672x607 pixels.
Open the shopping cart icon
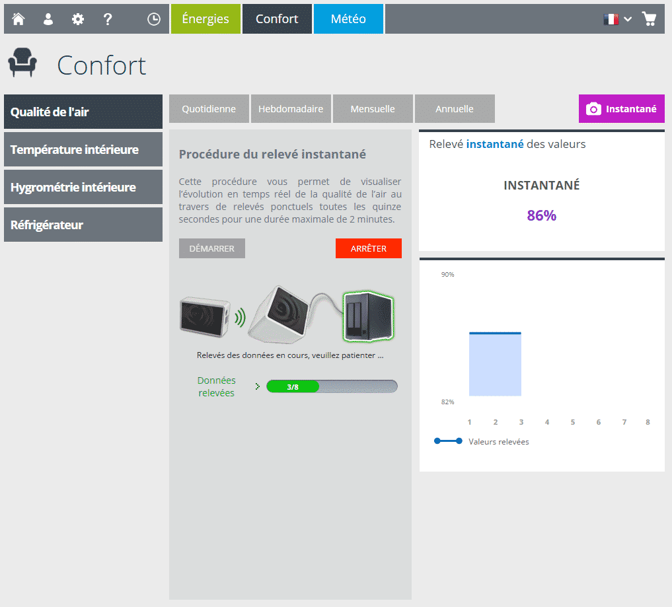(x=649, y=19)
